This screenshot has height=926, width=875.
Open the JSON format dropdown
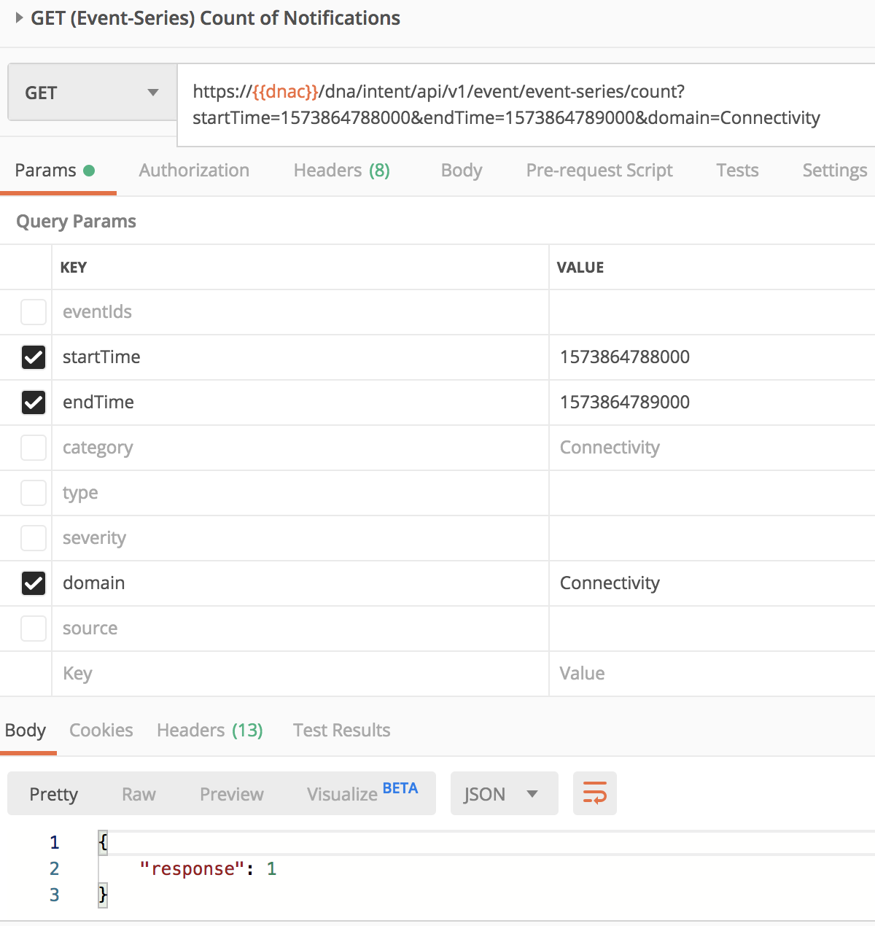coord(503,793)
